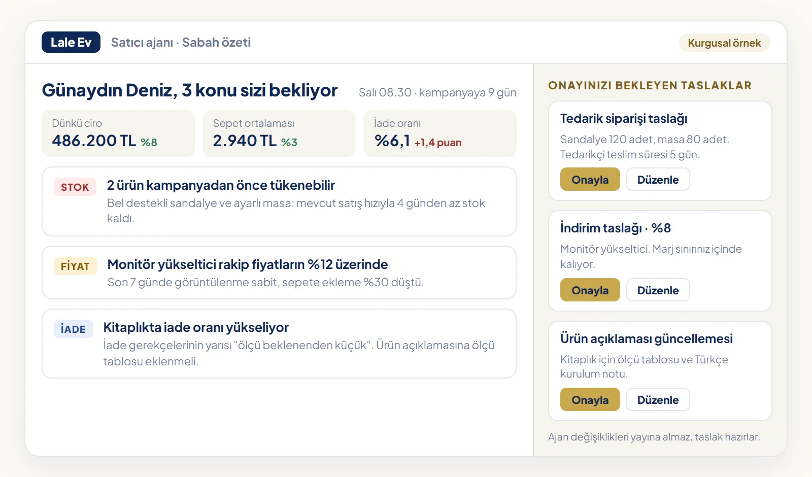Click the heading Günaydın Deniz, 3 konu sizi bekliyor
The width and height of the screenshot is (812, 477).
(x=190, y=90)
